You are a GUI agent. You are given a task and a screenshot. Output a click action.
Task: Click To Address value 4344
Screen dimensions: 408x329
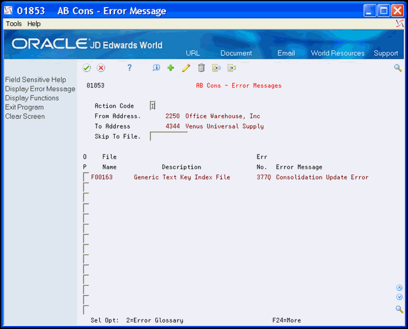[x=172, y=126]
